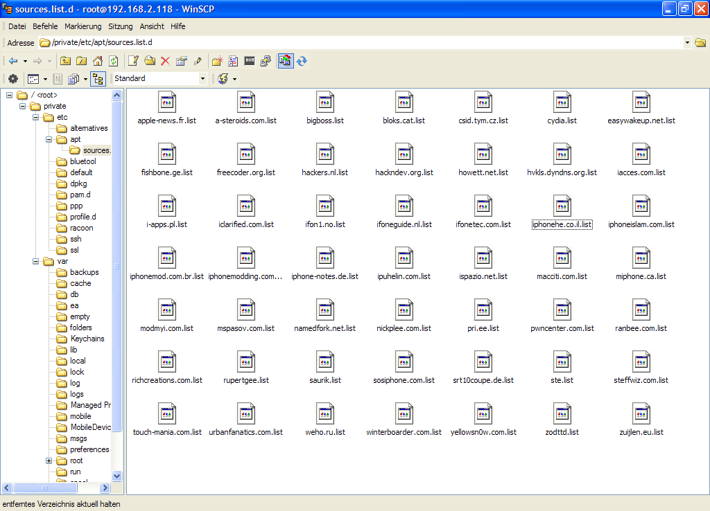Go to the parent directory

click(x=66, y=61)
